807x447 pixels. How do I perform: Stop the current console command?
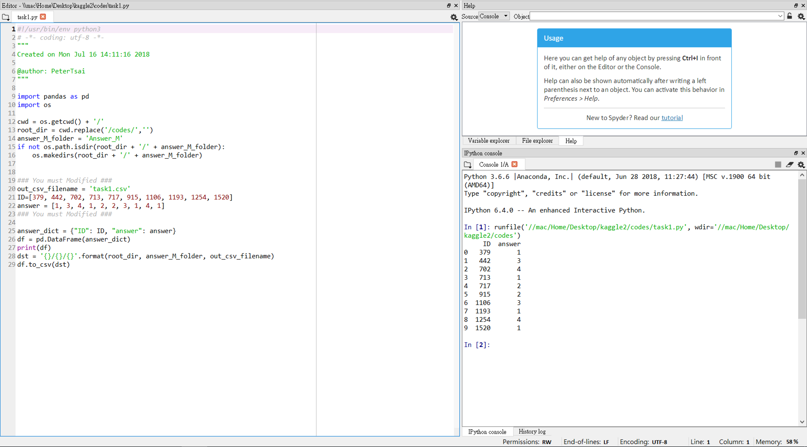[778, 164]
